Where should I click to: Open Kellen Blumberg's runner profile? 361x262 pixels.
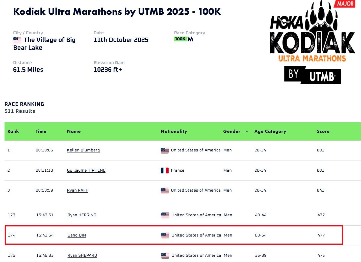coord(83,150)
